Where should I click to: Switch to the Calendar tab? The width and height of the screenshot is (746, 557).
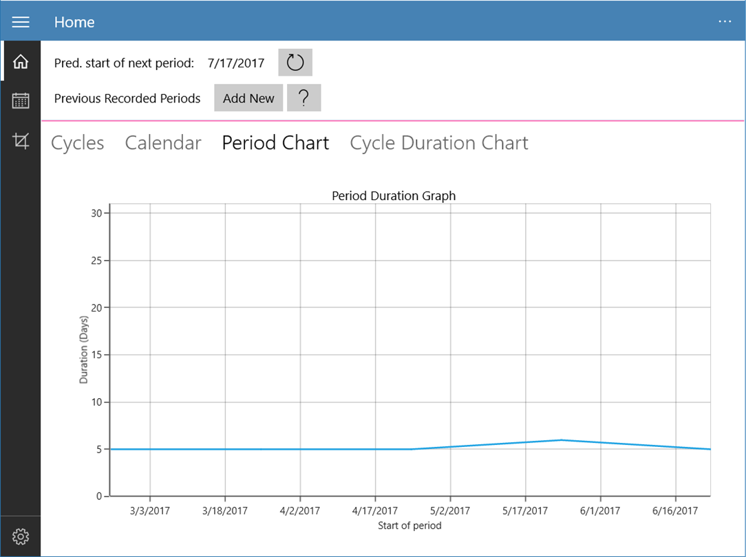point(163,143)
